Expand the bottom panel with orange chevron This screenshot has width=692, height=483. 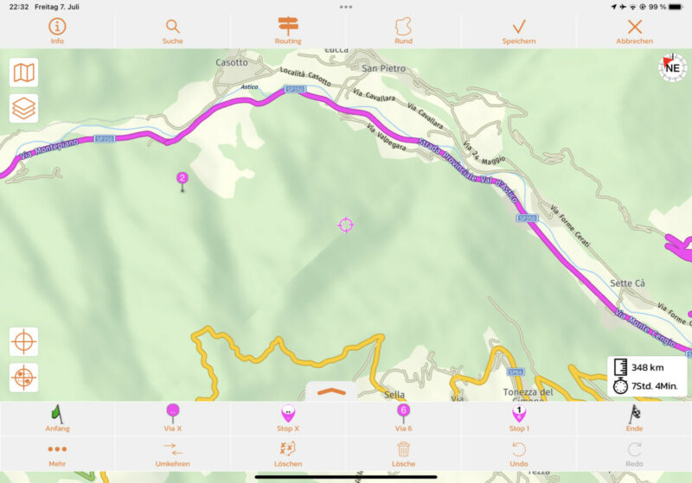coord(331,391)
